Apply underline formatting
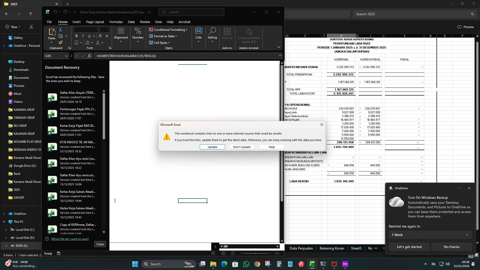This screenshot has height=270, width=480. [89, 36]
